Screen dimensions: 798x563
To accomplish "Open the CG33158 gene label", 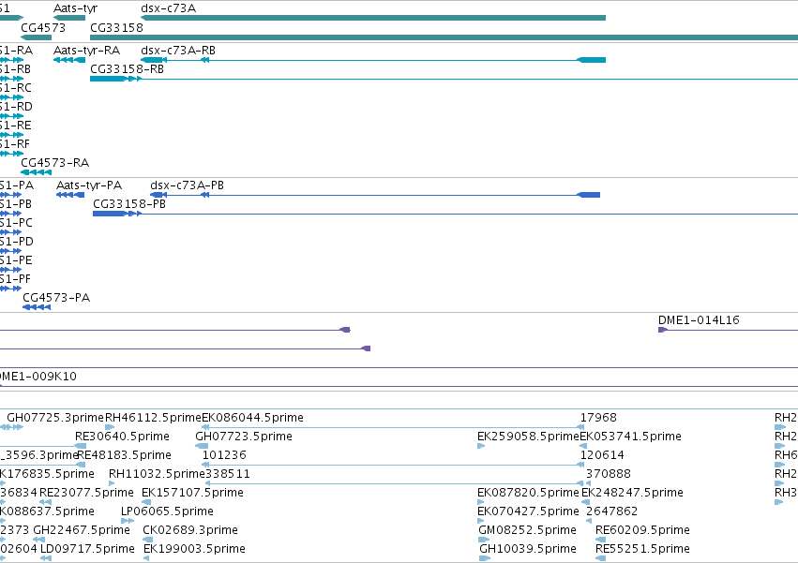I will coord(116,27).
